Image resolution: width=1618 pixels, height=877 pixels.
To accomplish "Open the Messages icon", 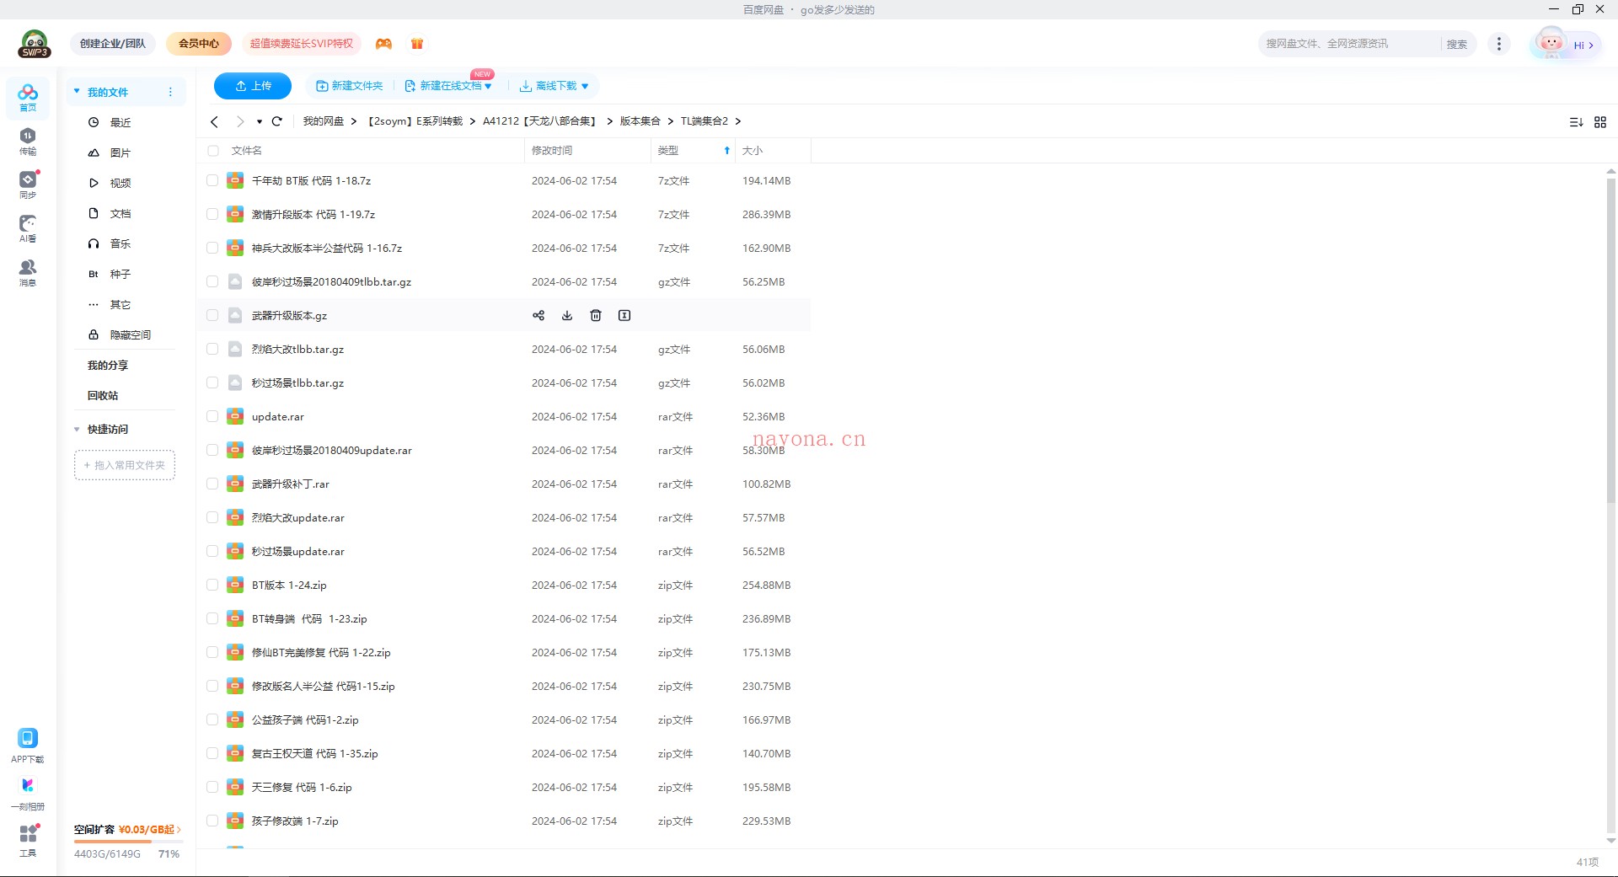I will pyautogui.click(x=28, y=272).
